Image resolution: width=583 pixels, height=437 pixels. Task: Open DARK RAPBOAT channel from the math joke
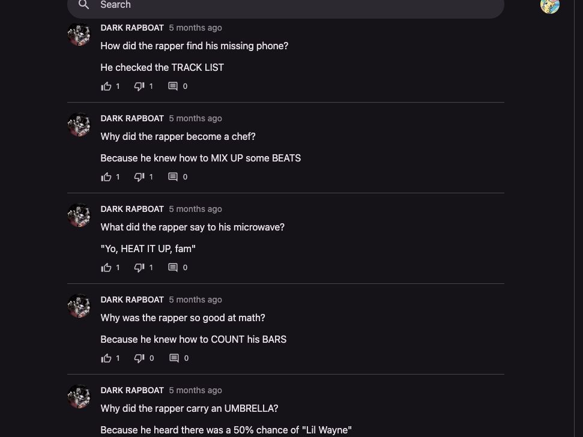pyautogui.click(x=132, y=300)
